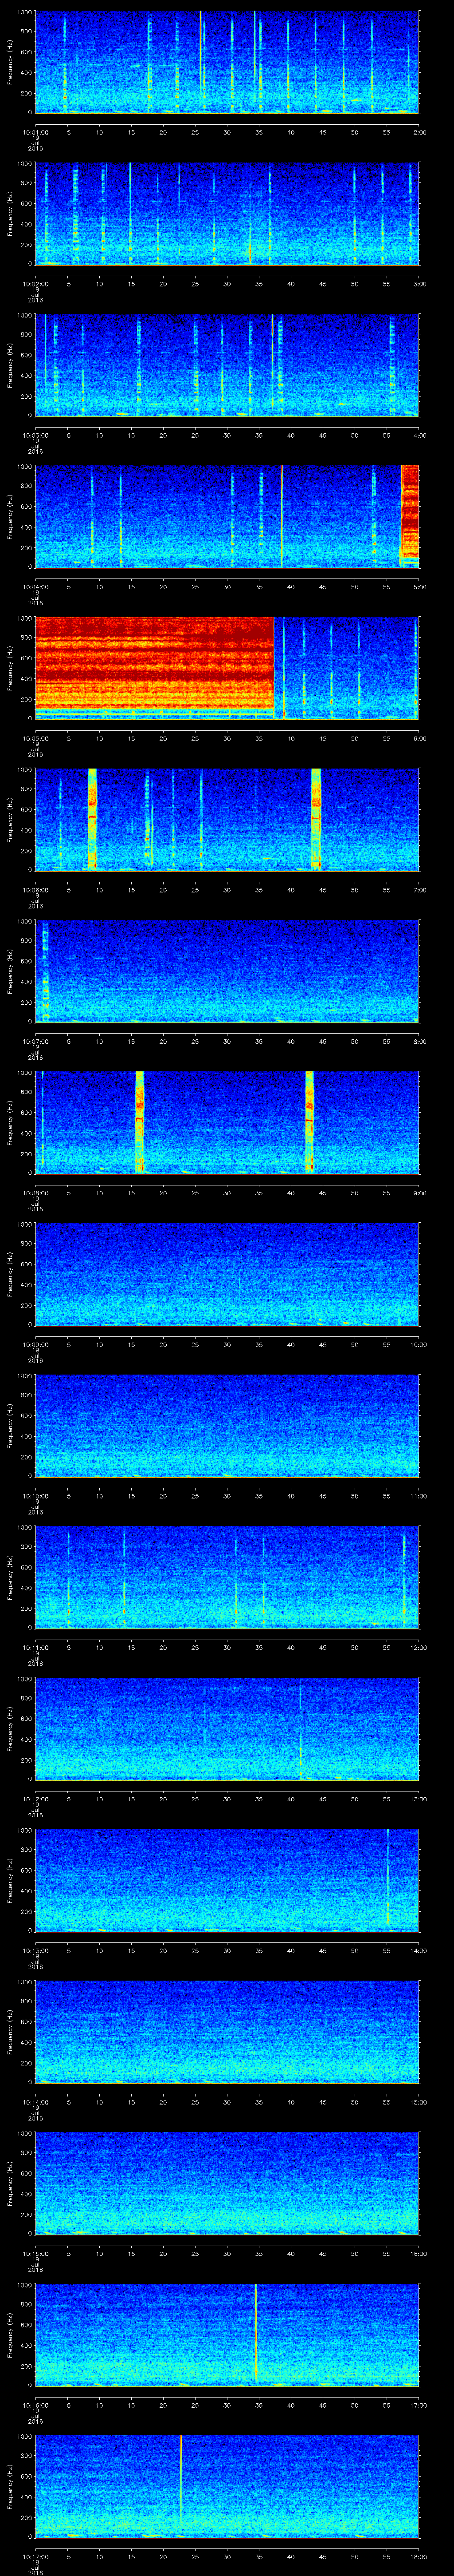Click the 10:07:00 start time label

(35, 1041)
